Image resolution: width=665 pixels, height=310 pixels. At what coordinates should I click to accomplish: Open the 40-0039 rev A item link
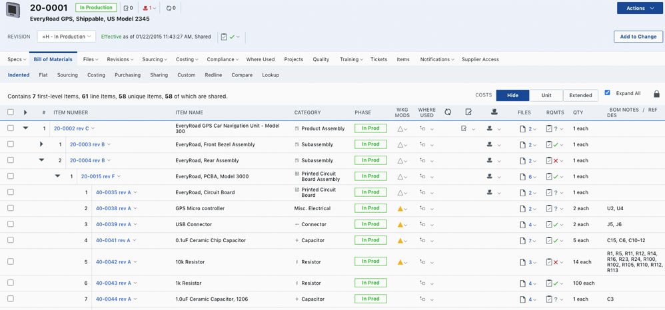coord(113,224)
